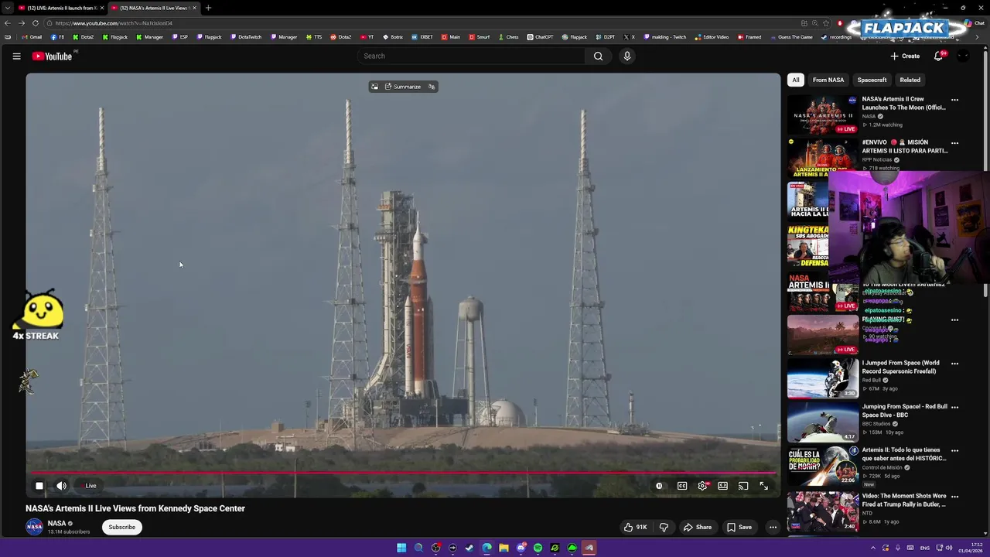Image resolution: width=990 pixels, height=557 pixels.
Task: Open the player settings gear
Action: [x=702, y=486]
